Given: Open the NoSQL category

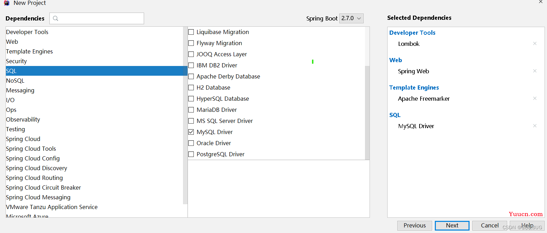Looking at the screenshot, I should point(94,81).
